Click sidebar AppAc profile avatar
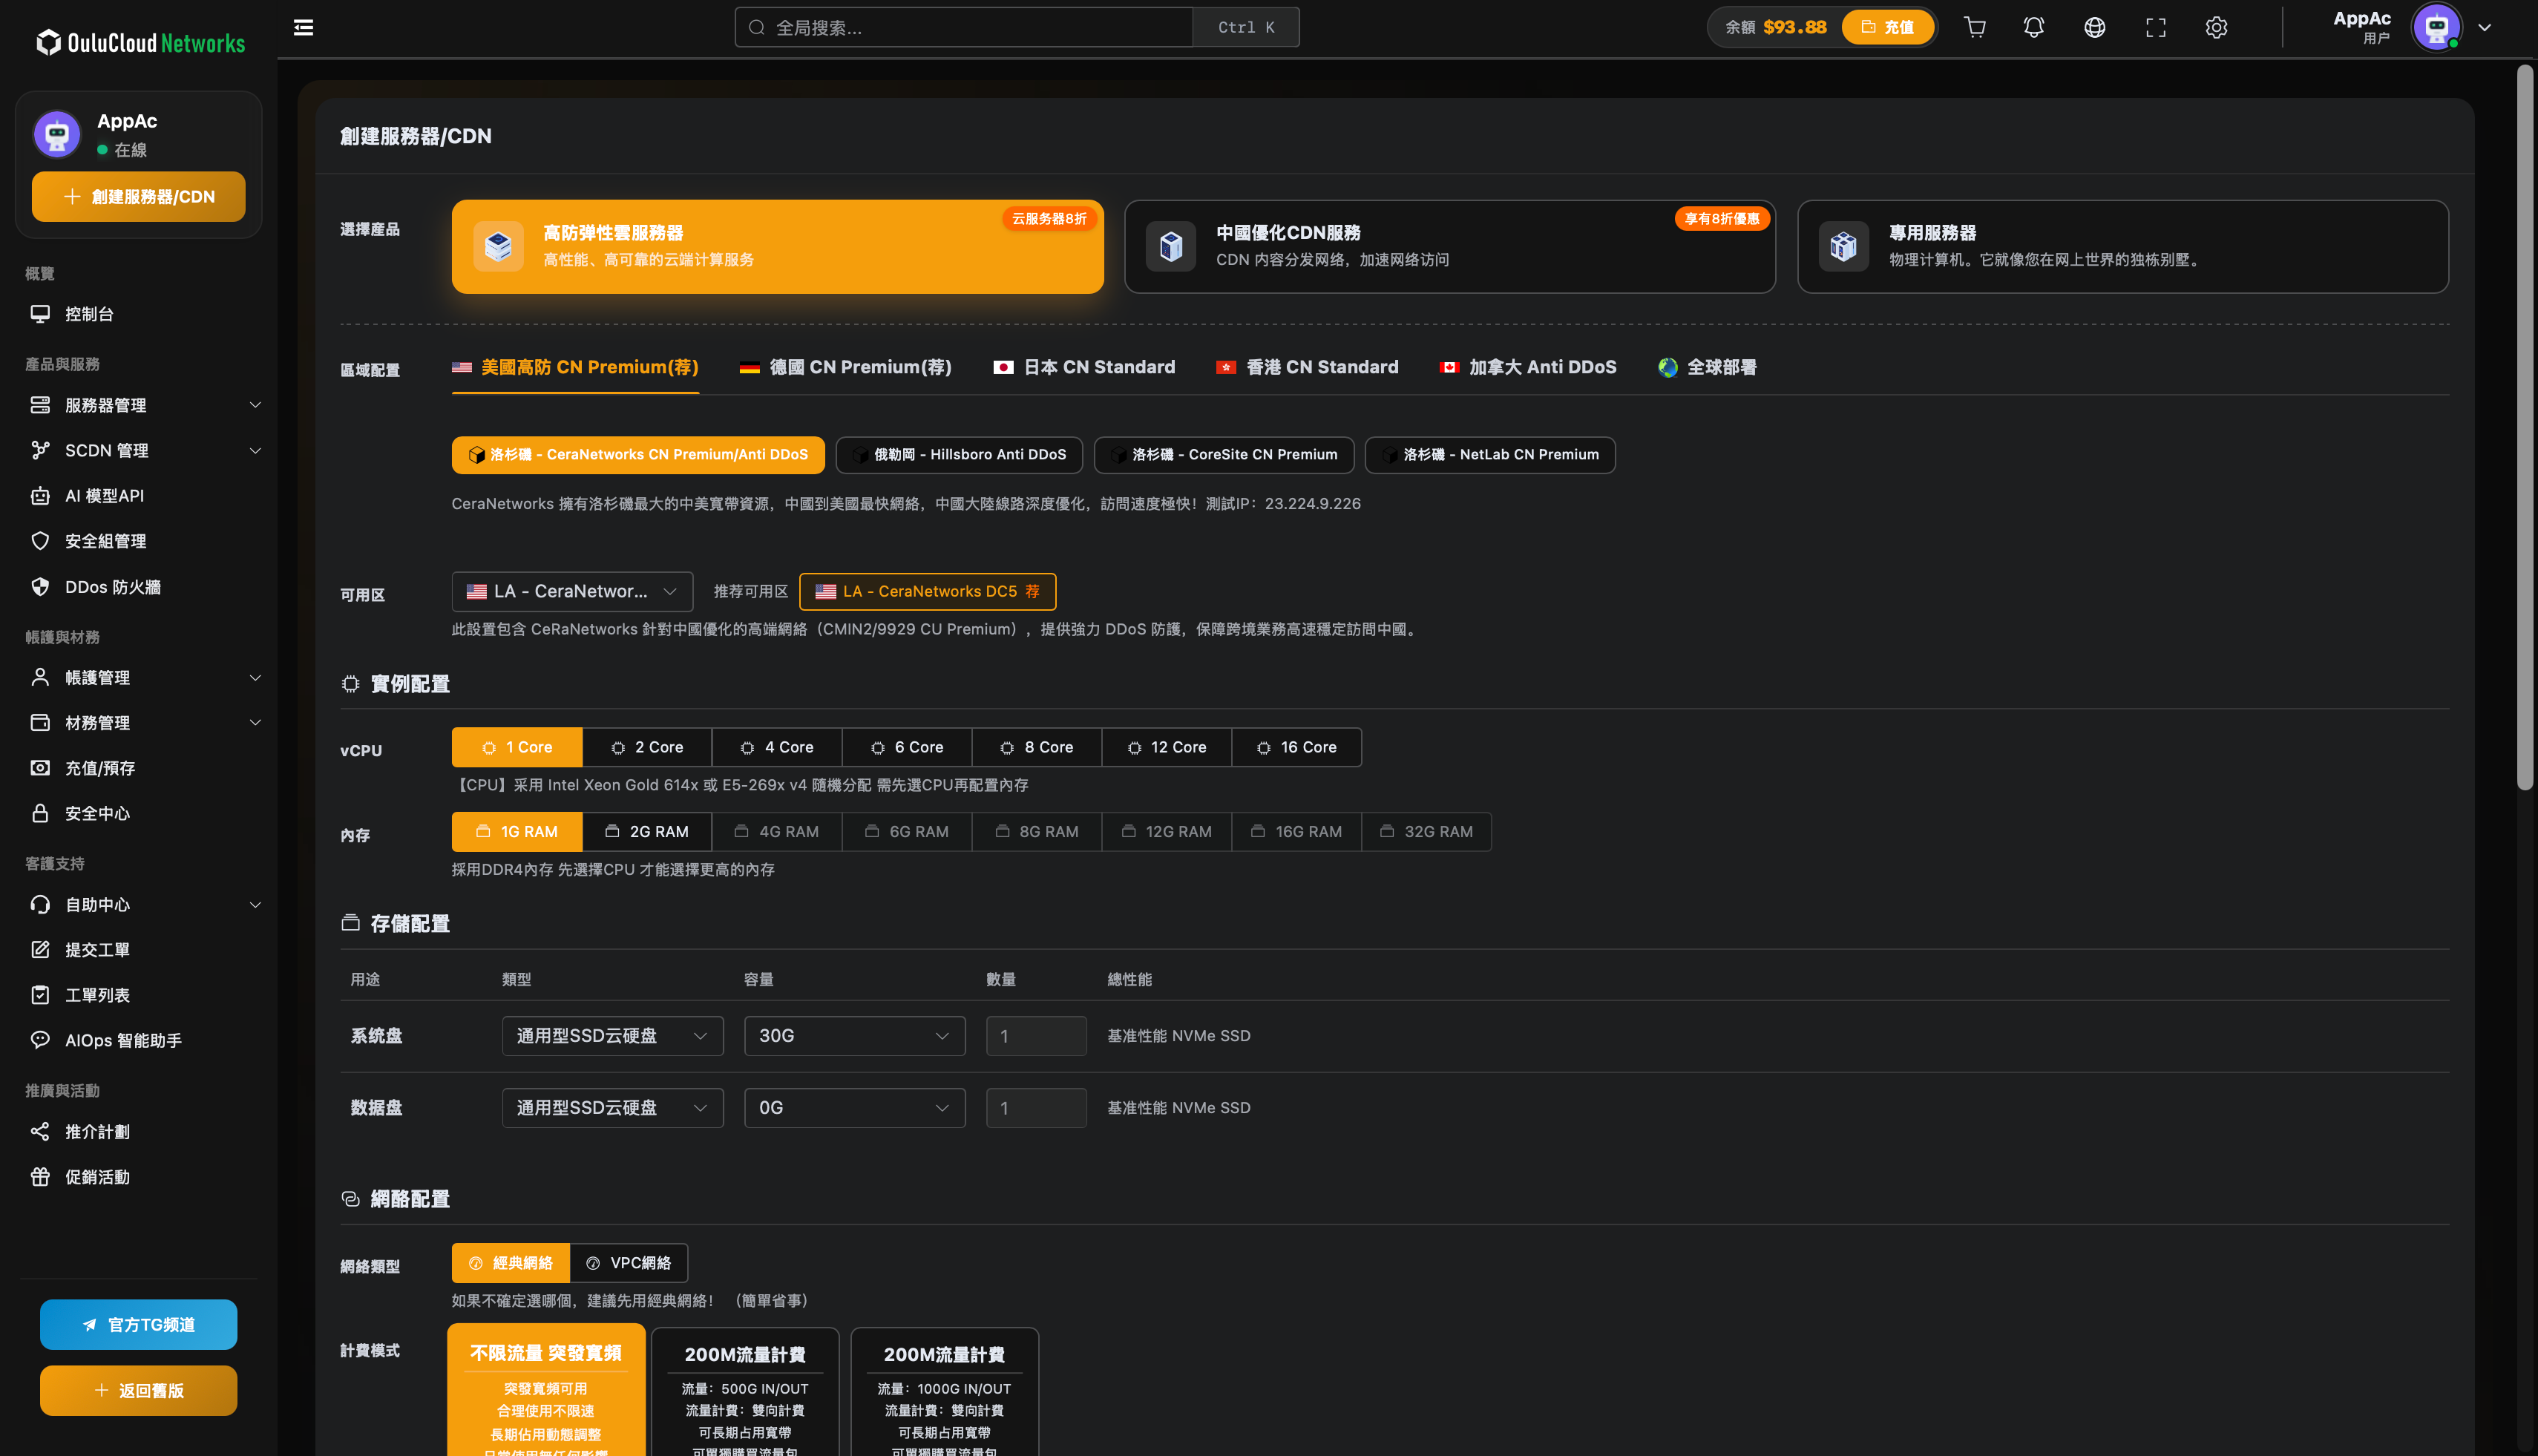 [57, 134]
